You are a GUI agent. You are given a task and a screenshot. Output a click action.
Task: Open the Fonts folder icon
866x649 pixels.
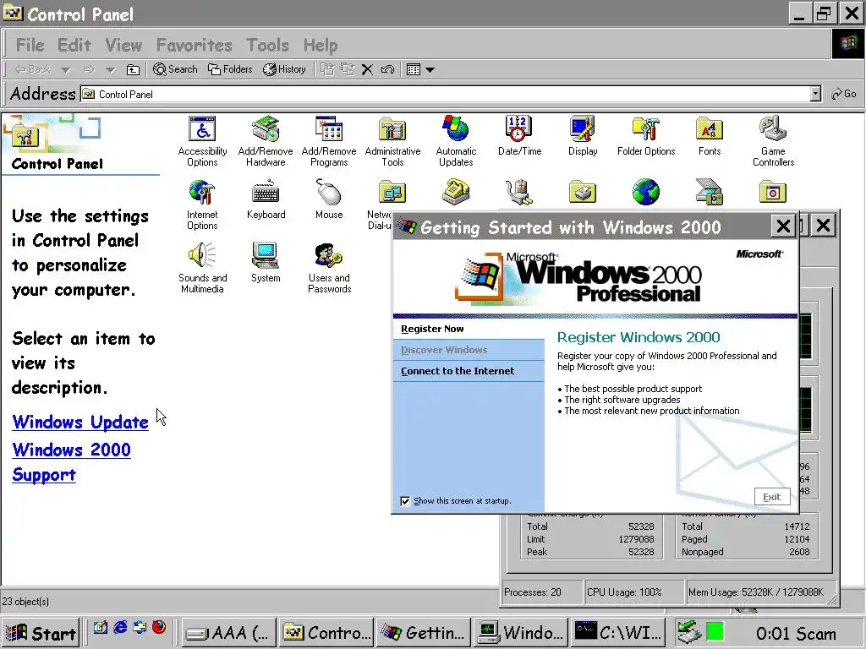(710, 136)
